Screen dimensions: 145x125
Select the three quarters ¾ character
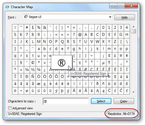39,70
